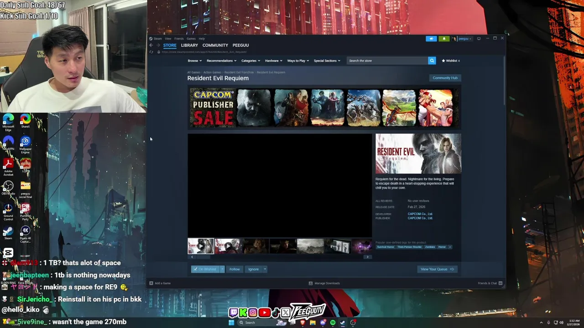Click the Capcom Publisher Sale banner
The width and height of the screenshot is (584, 328).
coord(323,108)
